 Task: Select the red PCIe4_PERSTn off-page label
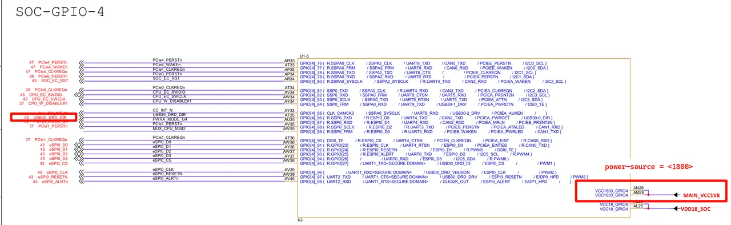pos(53,62)
